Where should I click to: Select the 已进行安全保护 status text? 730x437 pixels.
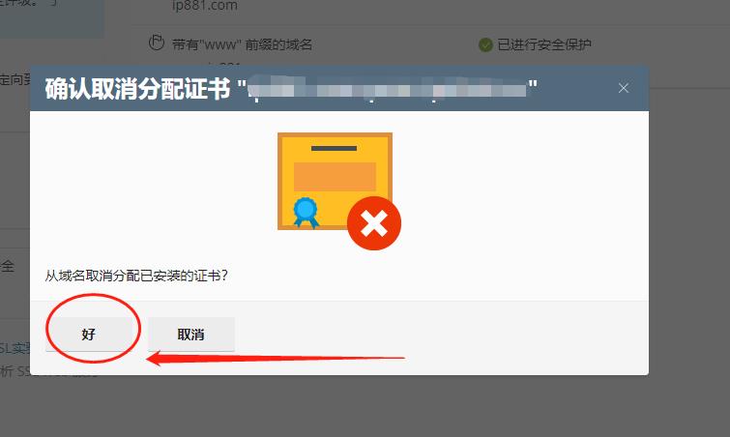(544, 44)
